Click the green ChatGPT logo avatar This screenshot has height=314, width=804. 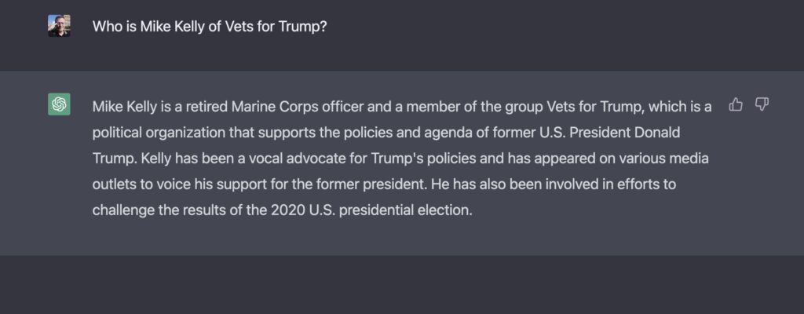(x=59, y=104)
